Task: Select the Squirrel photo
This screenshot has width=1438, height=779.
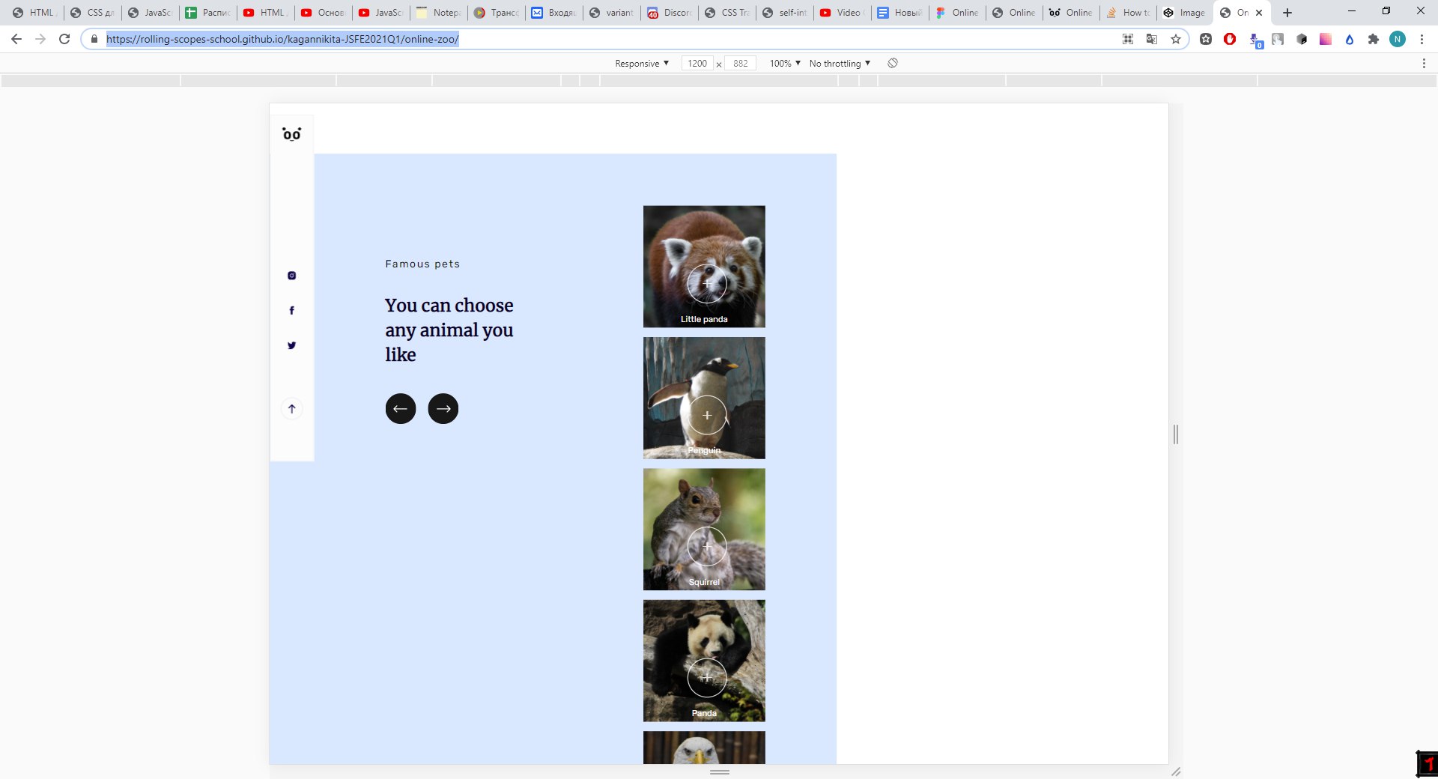Action: tap(704, 530)
